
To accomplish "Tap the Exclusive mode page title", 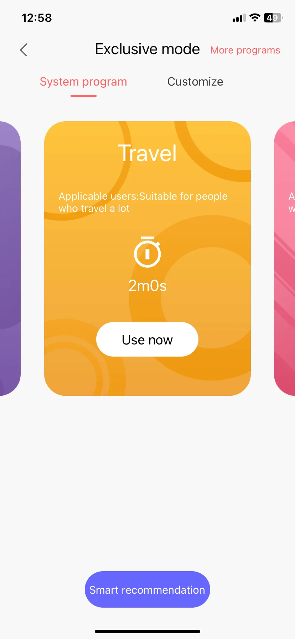I will (x=147, y=49).
